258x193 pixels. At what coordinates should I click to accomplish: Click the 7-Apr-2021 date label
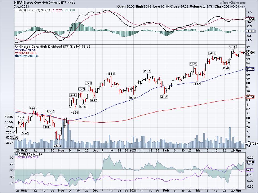pyautogui.click(x=21, y=6)
